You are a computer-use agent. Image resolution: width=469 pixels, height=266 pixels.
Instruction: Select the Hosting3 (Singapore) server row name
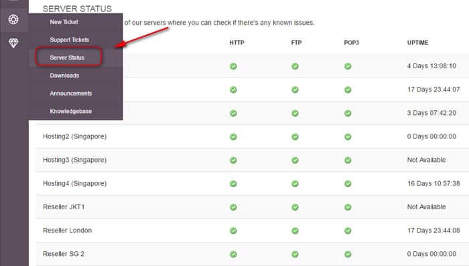point(75,160)
